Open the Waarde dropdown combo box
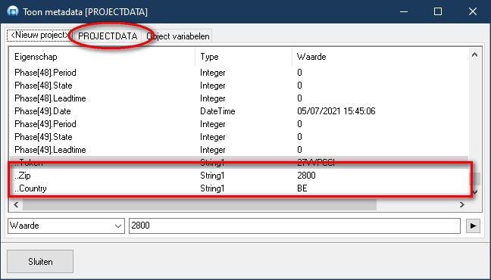Screen dimensions: 491x280 [x=66, y=226]
